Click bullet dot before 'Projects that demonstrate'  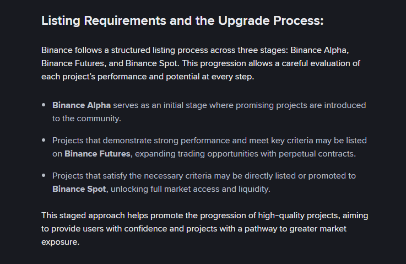coord(44,141)
